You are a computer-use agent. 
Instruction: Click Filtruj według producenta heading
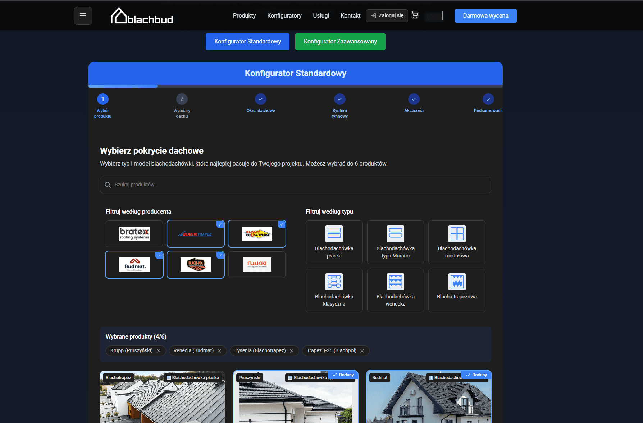coord(138,212)
